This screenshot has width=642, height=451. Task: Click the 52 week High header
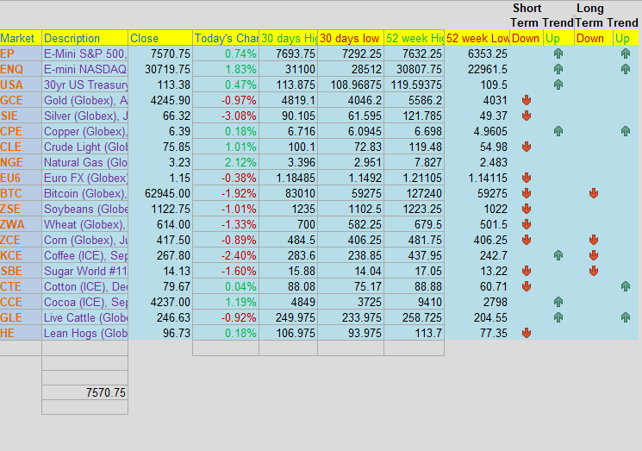(414, 38)
